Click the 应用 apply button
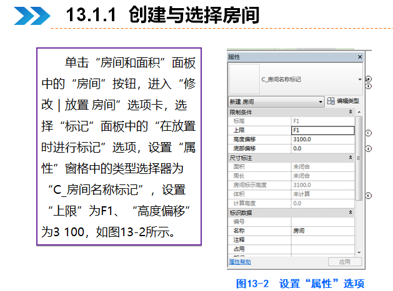The width and height of the screenshot is (393, 291). (345, 262)
